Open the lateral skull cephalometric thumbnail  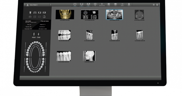89,56
